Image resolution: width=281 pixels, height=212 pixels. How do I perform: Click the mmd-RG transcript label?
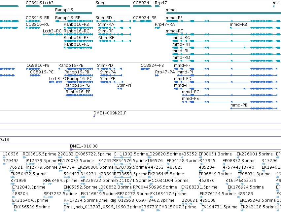[181, 38]
